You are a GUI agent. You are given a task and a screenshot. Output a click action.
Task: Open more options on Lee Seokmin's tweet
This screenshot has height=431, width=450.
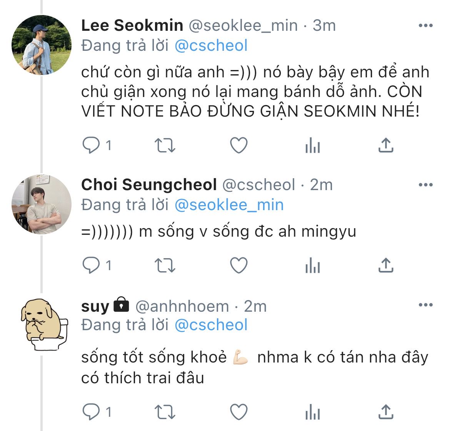(425, 26)
